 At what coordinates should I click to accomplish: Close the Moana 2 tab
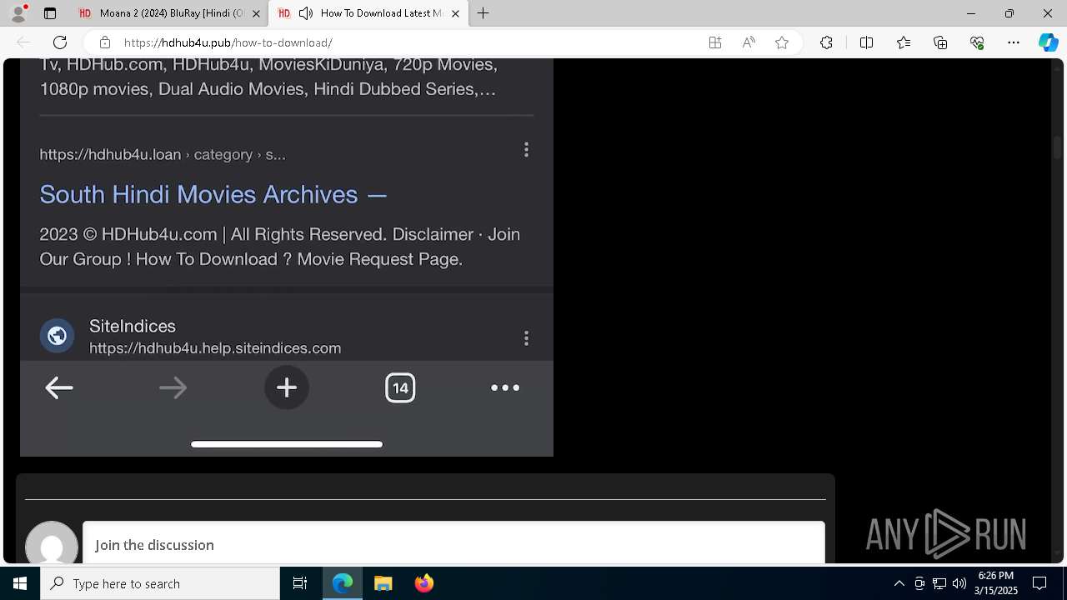tap(257, 13)
